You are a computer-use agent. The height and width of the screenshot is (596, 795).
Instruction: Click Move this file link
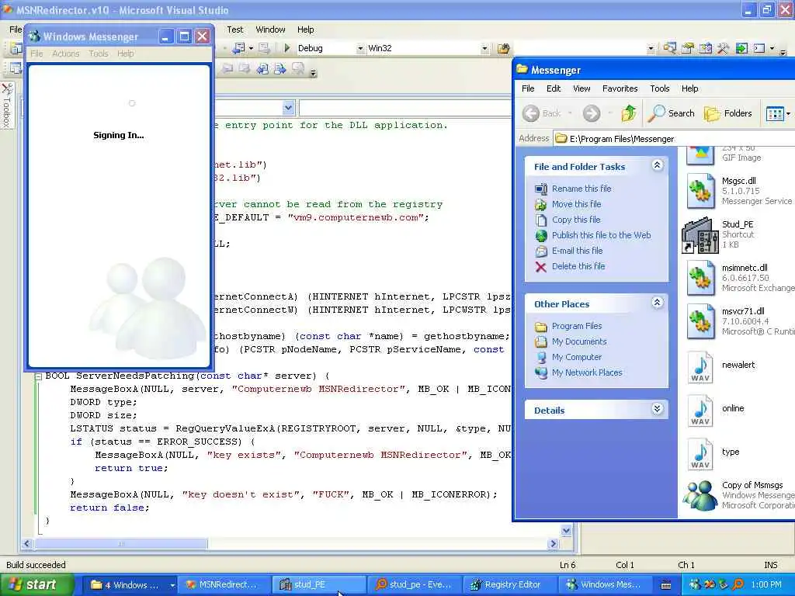pyautogui.click(x=577, y=204)
